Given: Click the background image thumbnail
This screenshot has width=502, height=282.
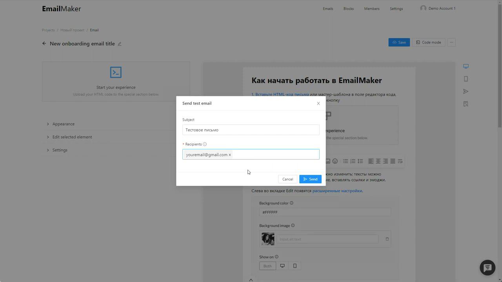Looking at the screenshot, I should coord(268,239).
